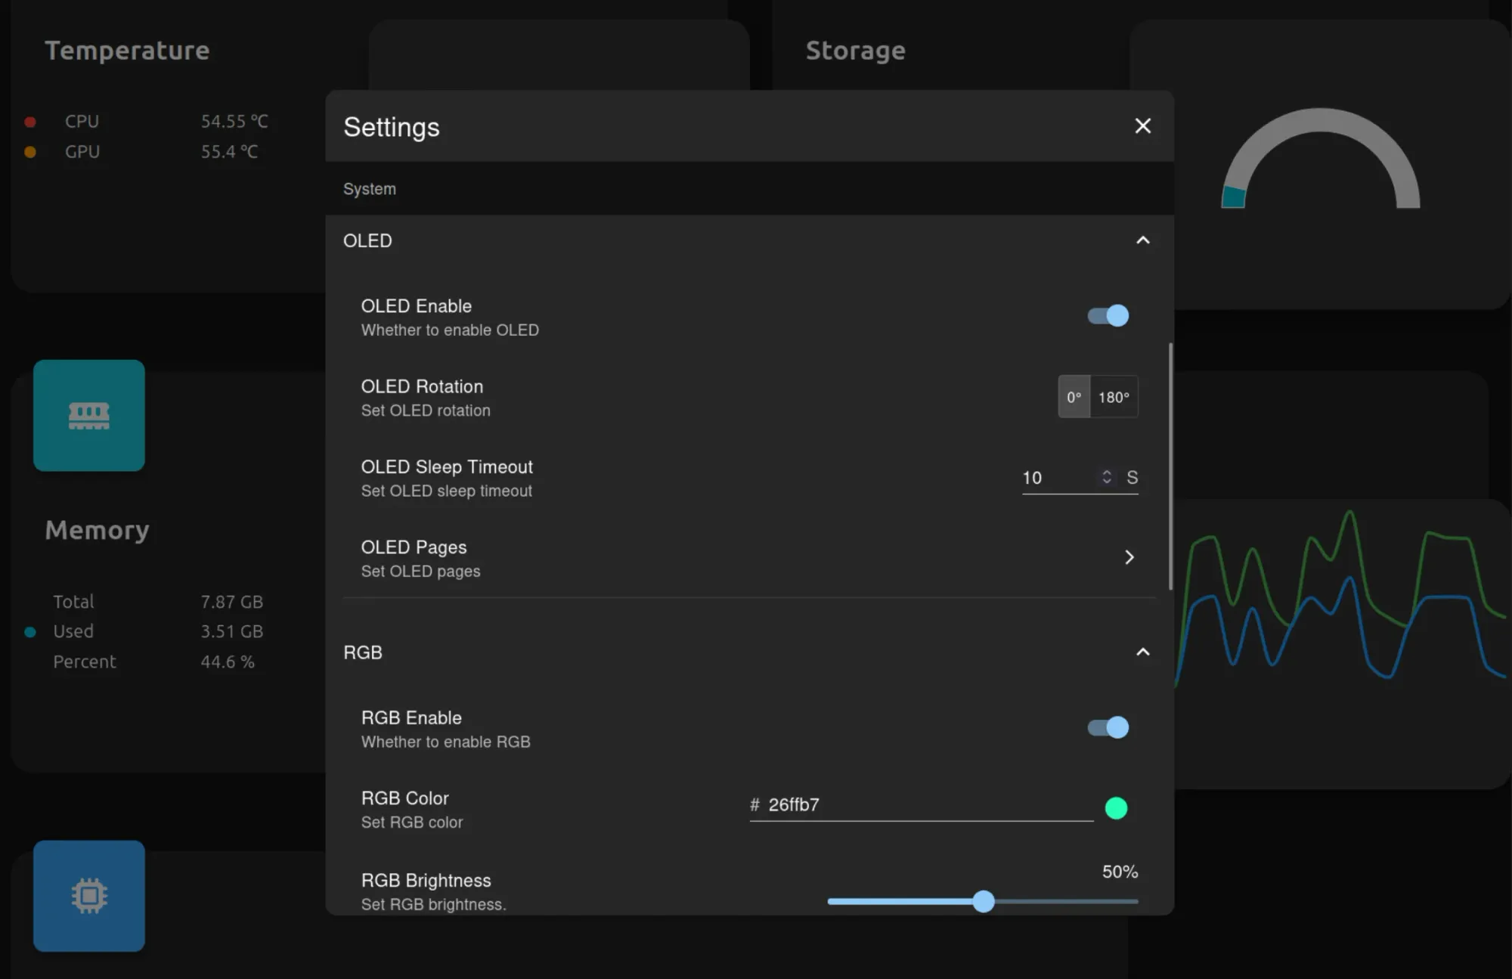Click the red CPU legend dot
This screenshot has width=1512, height=979.
click(30, 122)
